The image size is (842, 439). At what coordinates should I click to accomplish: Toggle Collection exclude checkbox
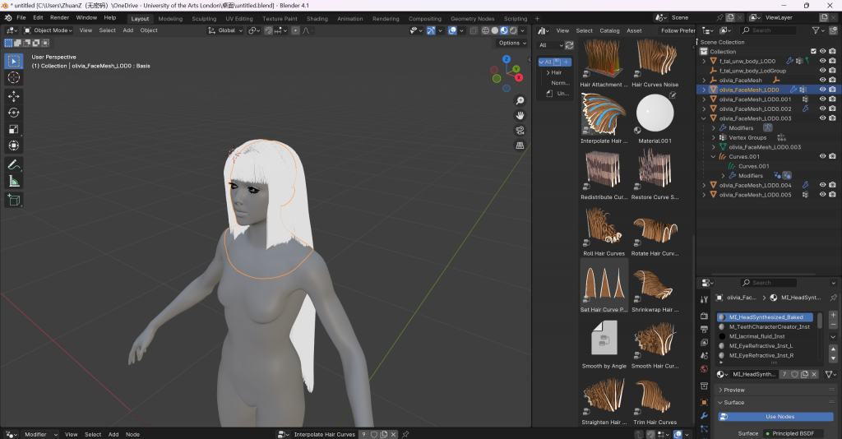coord(813,51)
